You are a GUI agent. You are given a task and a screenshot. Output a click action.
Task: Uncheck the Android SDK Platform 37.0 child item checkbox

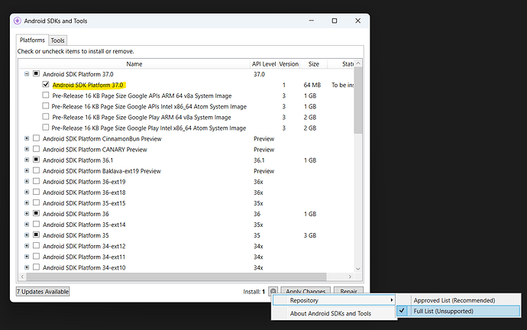(x=46, y=84)
